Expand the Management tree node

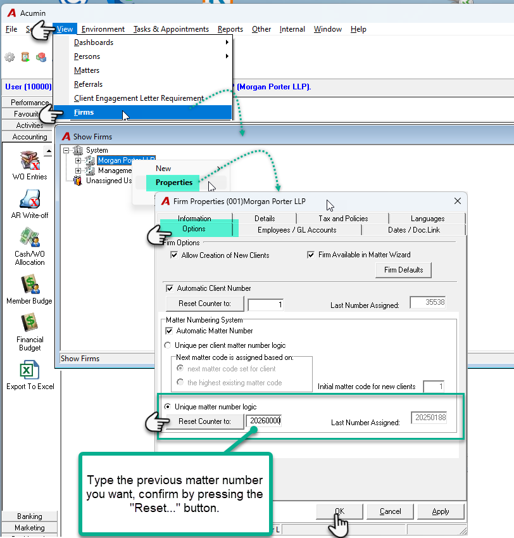coord(78,170)
